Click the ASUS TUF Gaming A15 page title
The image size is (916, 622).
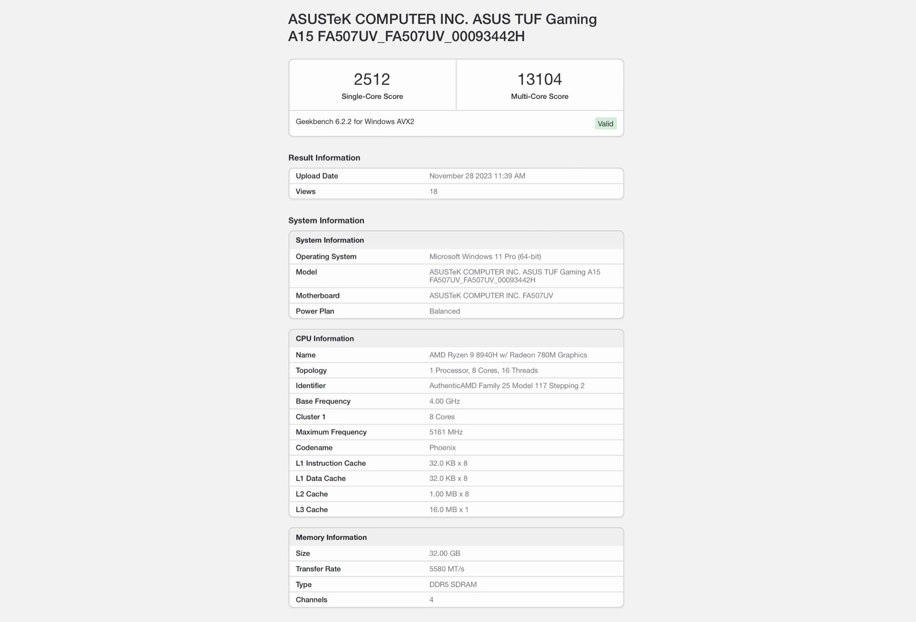coord(442,27)
